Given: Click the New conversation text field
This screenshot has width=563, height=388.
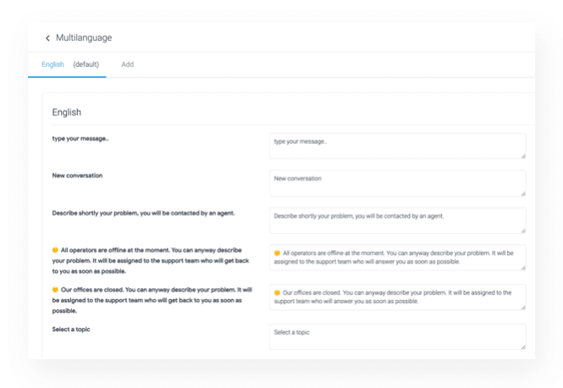Looking at the screenshot, I should click(397, 183).
